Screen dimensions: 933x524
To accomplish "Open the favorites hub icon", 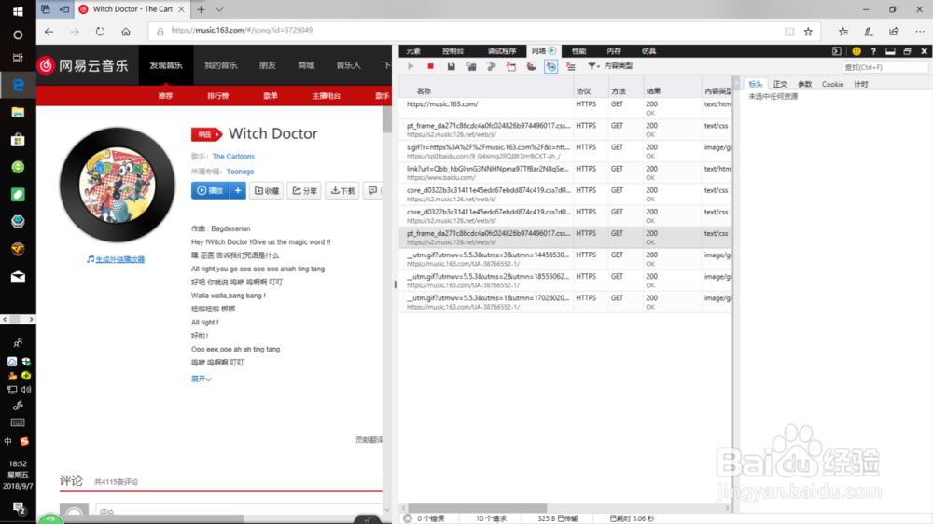I will tap(843, 32).
